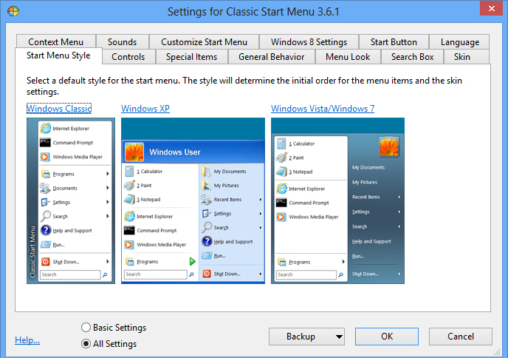Click Settings arrow in Vista/7 preview
The image size is (508, 358).
(x=399, y=212)
